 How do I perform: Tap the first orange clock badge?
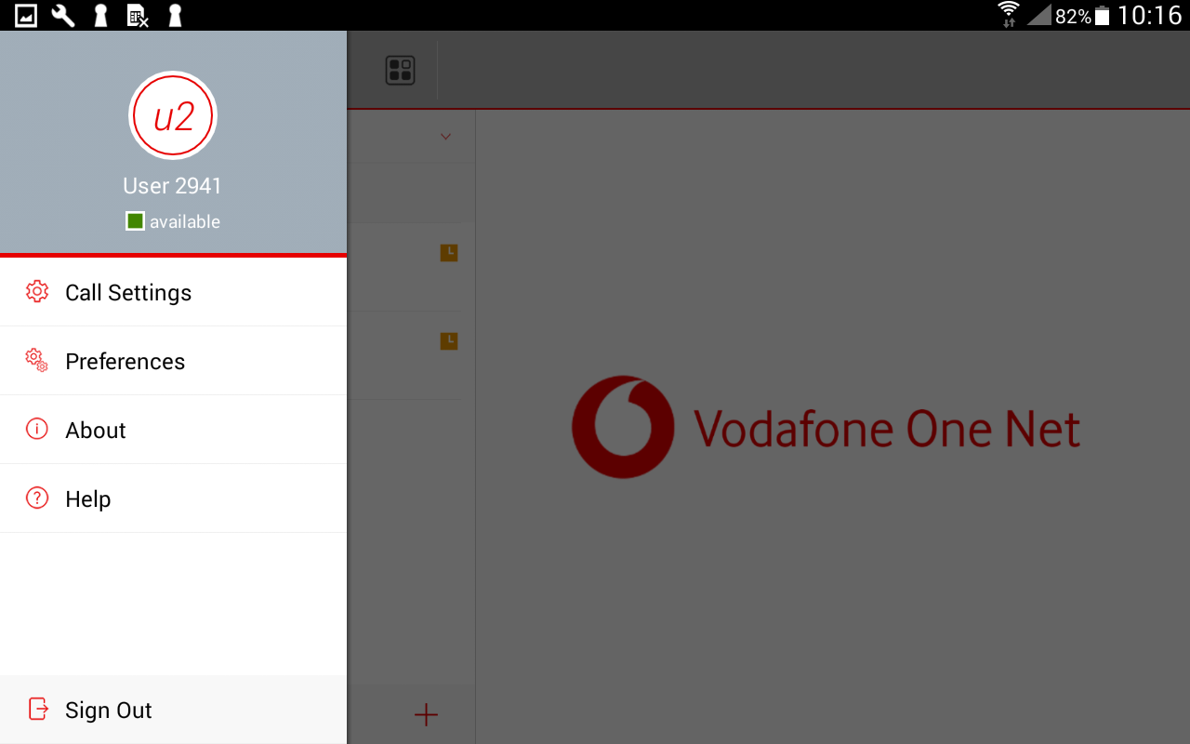point(449,252)
